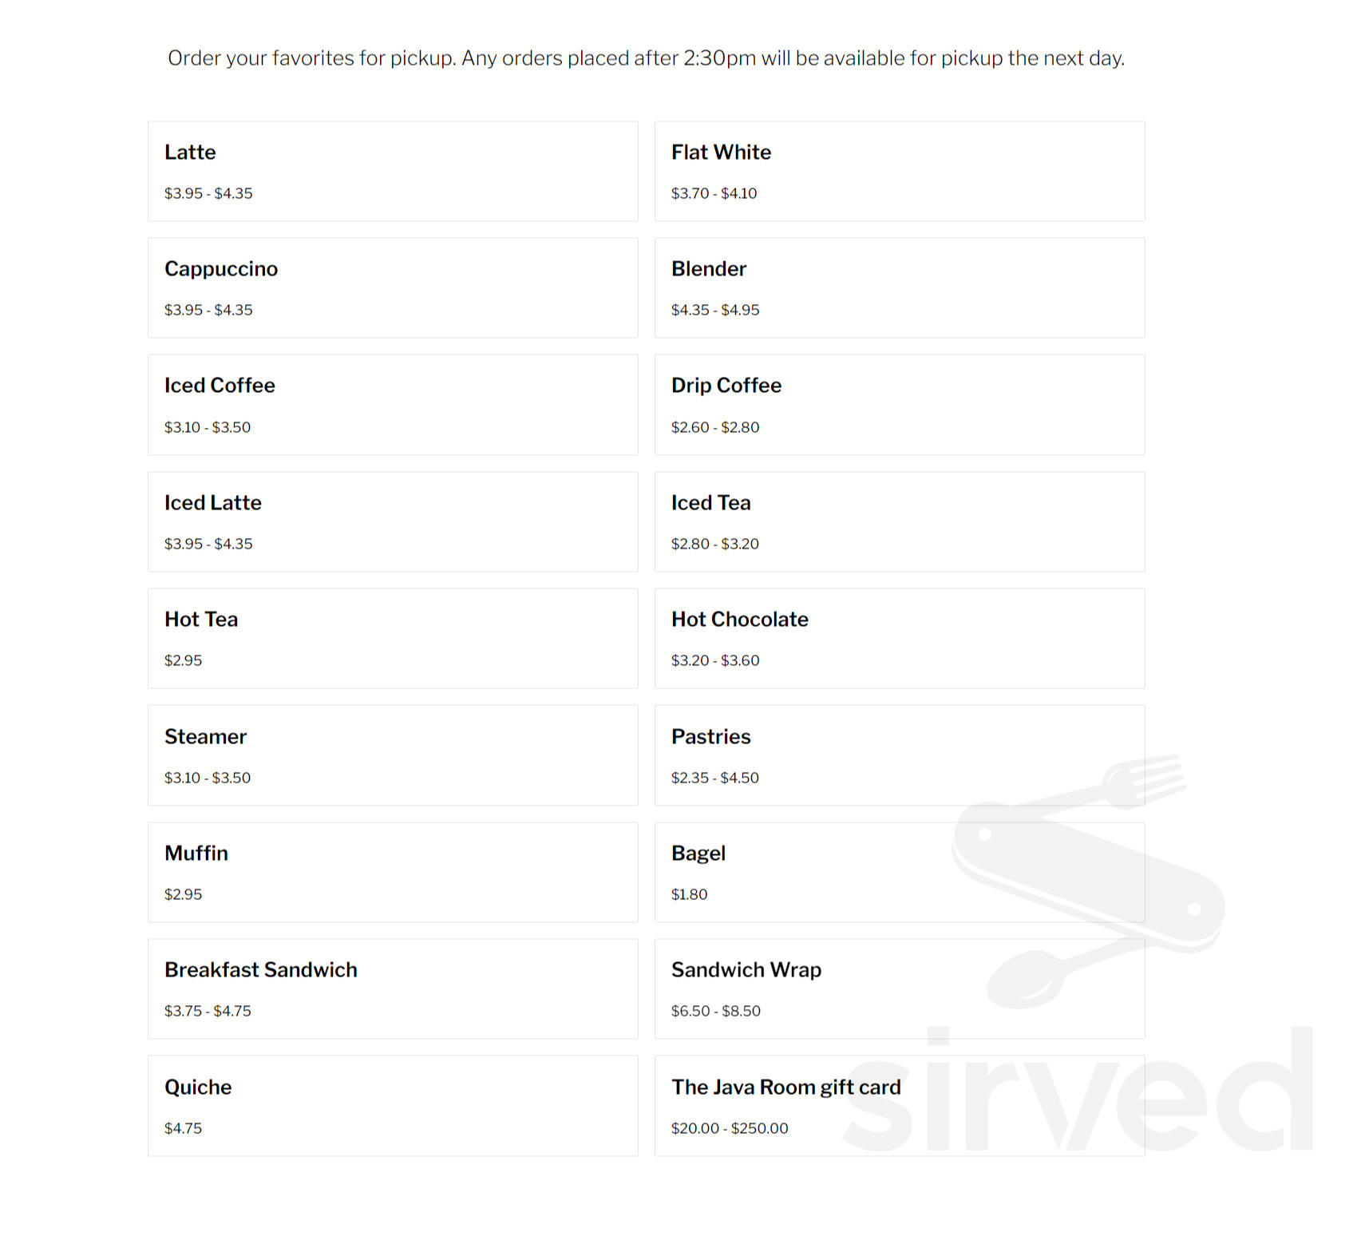Open the Pastries item
This screenshot has width=1365, height=1236.
click(900, 755)
